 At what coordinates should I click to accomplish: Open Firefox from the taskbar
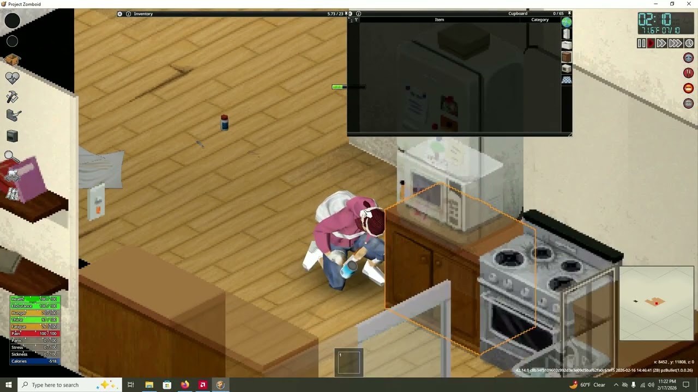coord(185,385)
